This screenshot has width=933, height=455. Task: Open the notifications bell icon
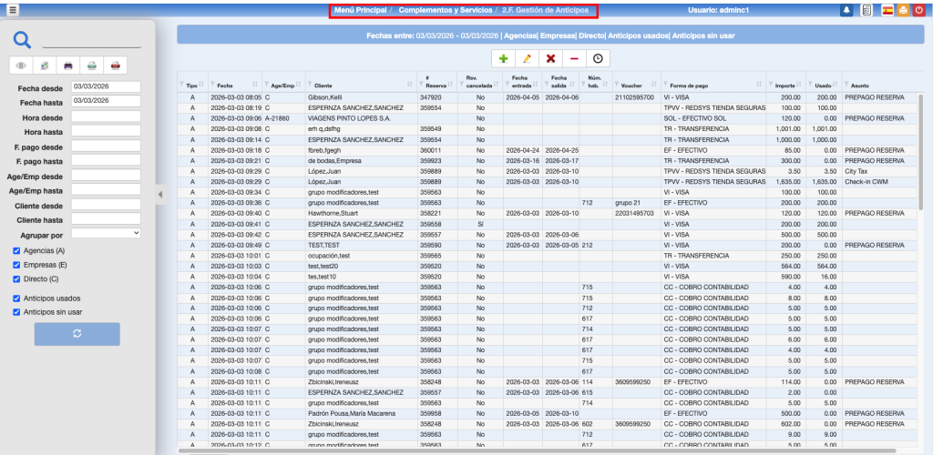pyautogui.click(x=846, y=10)
